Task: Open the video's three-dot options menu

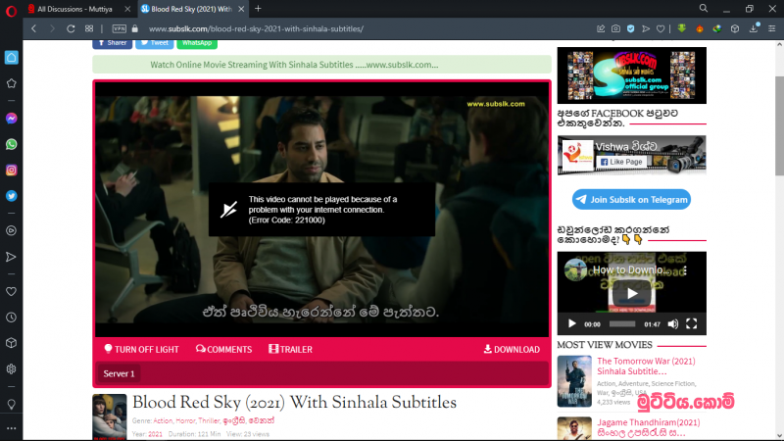Action: click(685, 270)
